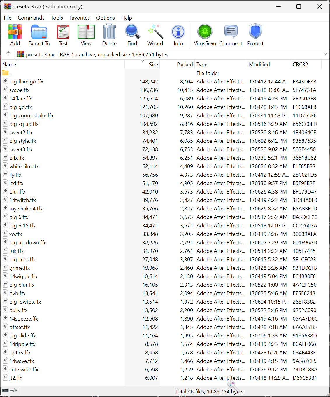Select 14wiggle.ffx

pyautogui.click(x=23, y=276)
